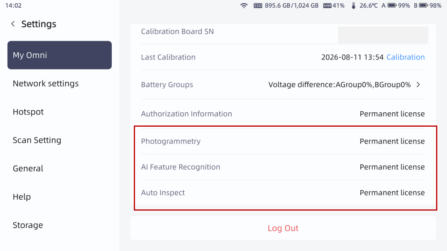Start Calibration via blue link
Screen dimensions: 447x251
pos(405,57)
